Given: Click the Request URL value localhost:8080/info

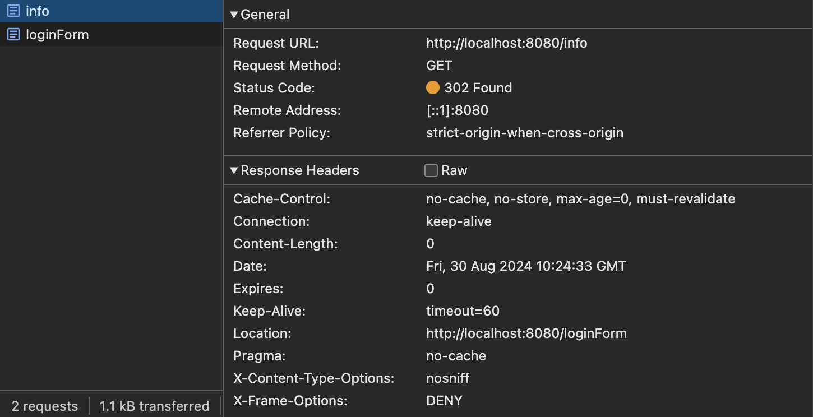Looking at the screenshot, I should coord(506,43).
